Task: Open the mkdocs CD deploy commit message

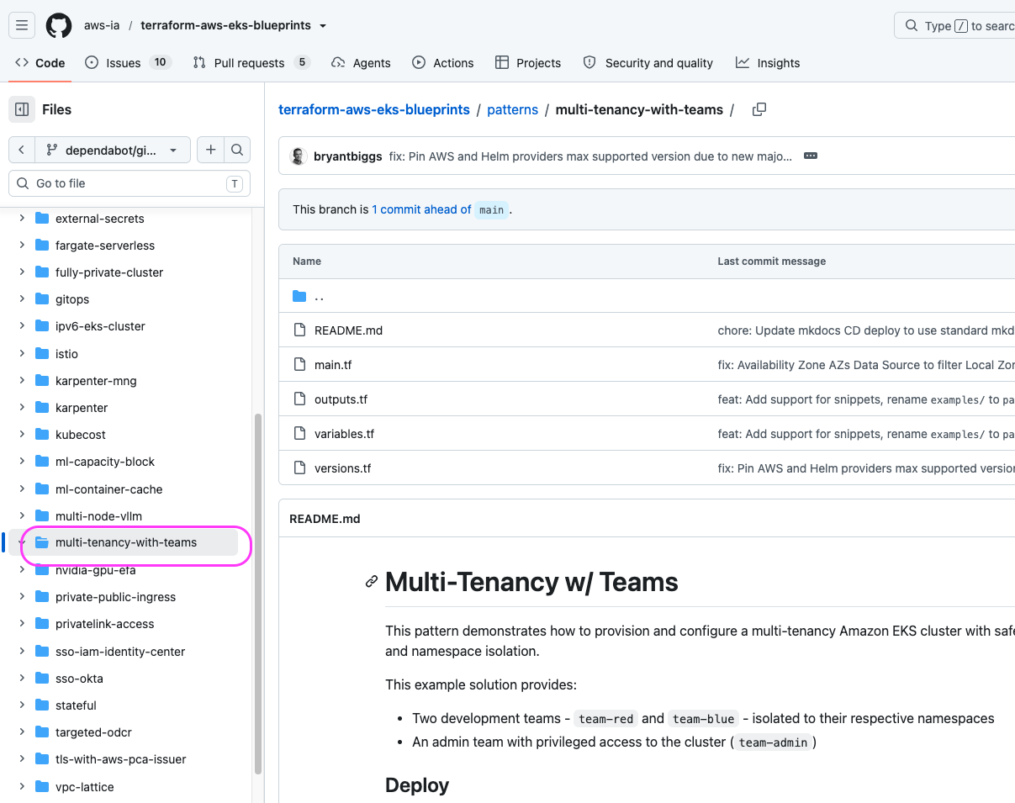Action: 866,330
